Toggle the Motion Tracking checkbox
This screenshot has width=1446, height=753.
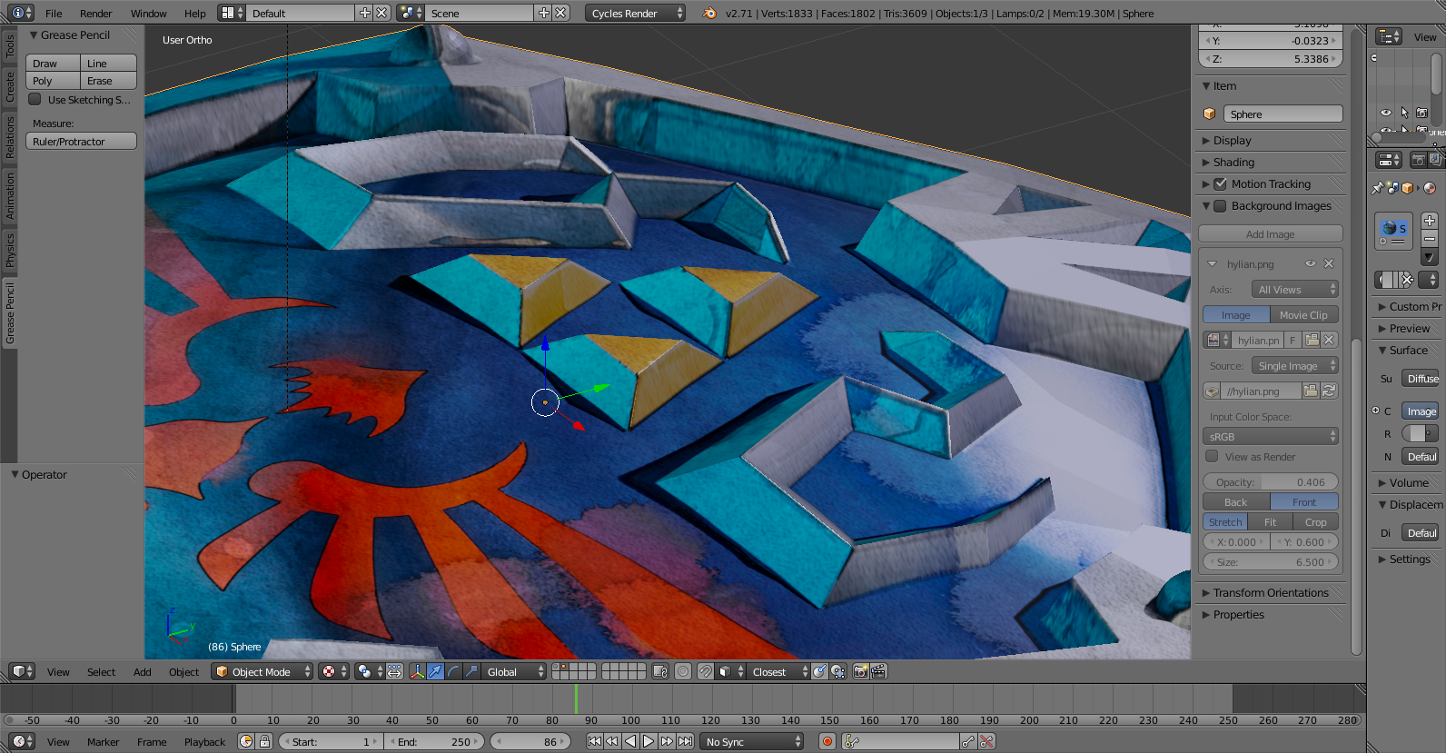[x=1220, y=184]
